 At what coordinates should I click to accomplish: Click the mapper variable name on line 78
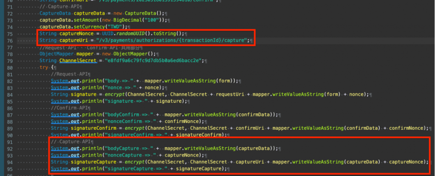coord(85,54)
